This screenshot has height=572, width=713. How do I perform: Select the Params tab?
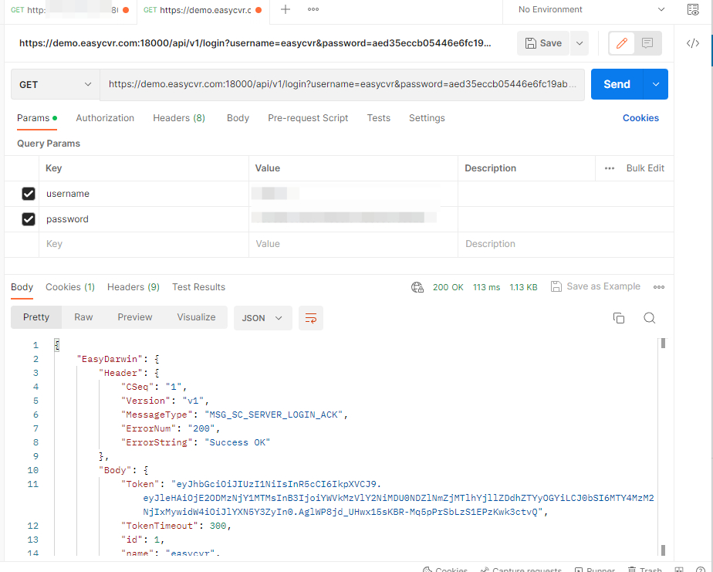37,118
